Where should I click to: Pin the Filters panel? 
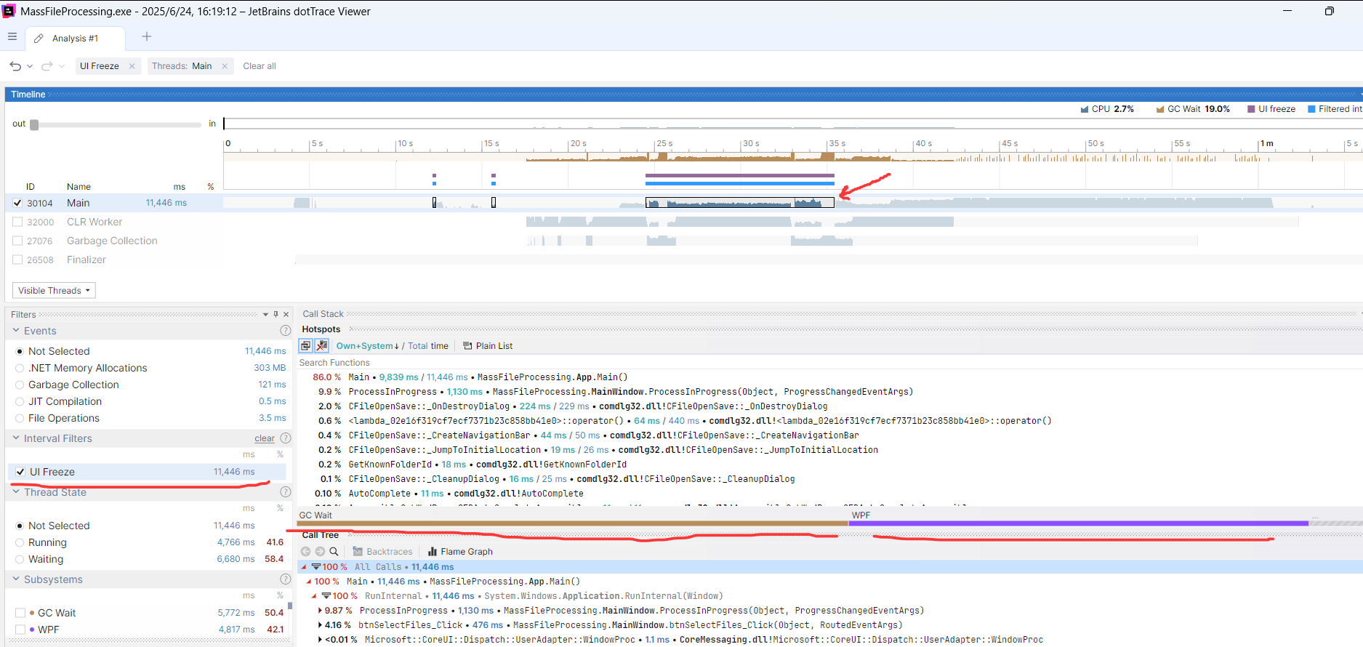[276, 315]
